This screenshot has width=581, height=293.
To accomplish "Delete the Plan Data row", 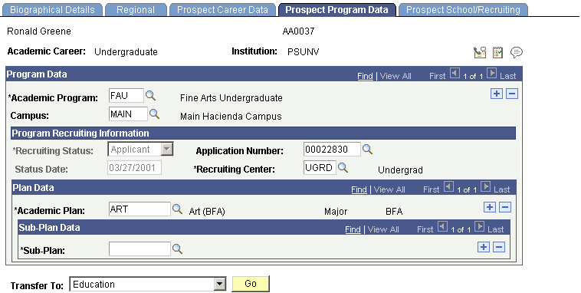I will [x=505, y=207].
